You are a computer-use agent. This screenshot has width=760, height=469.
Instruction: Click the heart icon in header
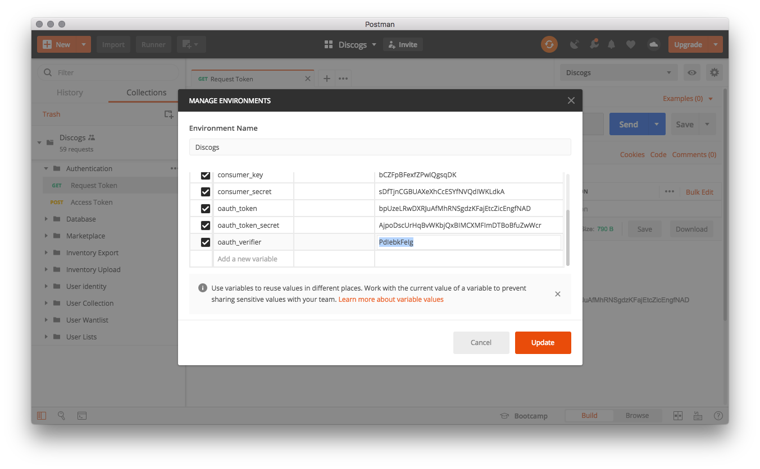click(x=631, y=44)
